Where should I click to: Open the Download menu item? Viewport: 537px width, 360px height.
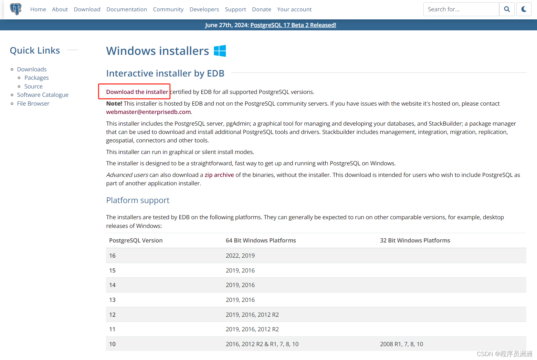click(87, 9)
